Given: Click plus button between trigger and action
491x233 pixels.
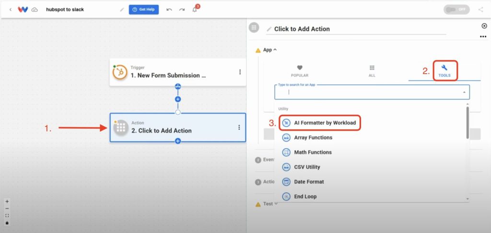Looking at the screenshot, I should (x=178, y=100).
